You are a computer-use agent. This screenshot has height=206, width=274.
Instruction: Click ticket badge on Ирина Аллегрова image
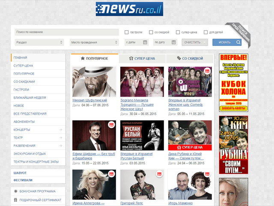click(111, 174)
